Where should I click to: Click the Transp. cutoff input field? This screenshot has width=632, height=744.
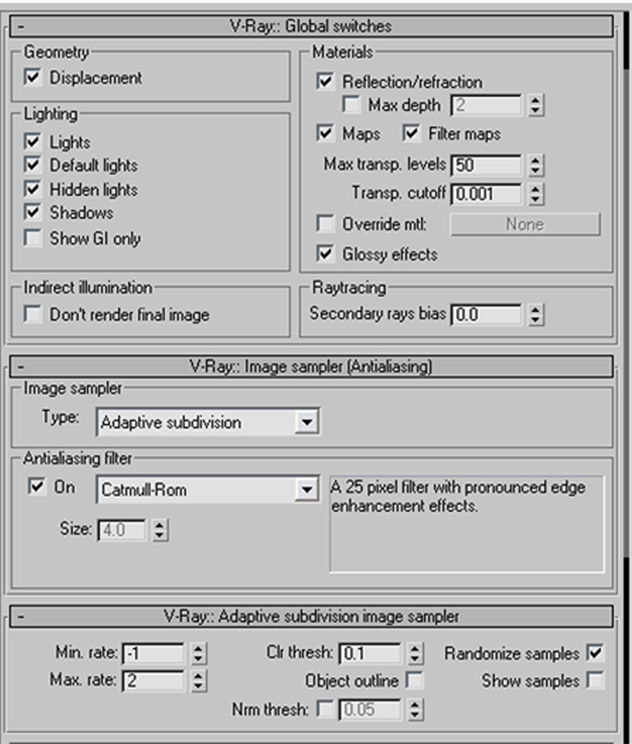486,194
